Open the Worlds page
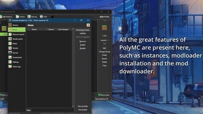 (x=17, y=48)
